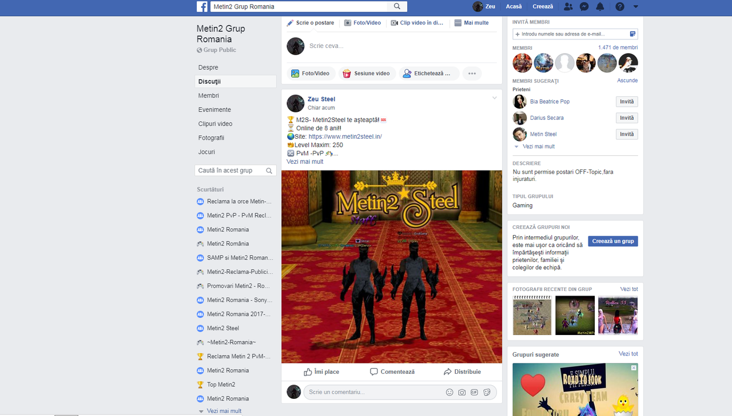
Task: Open the three-dots more composer options
Action: coord(472,74)
